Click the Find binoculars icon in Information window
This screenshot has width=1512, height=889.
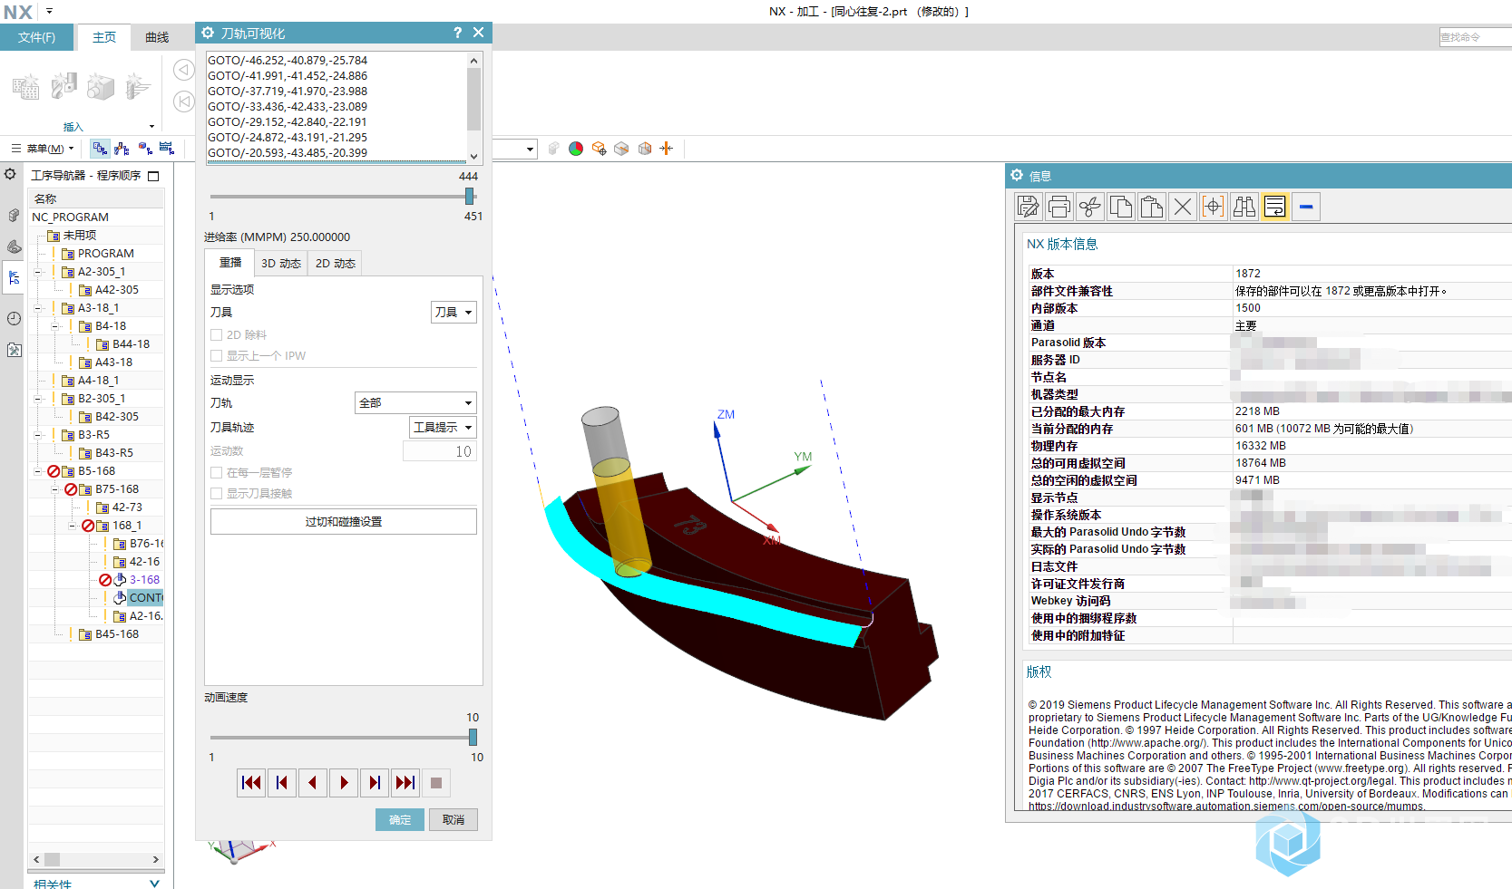[x=1244, y=207]
